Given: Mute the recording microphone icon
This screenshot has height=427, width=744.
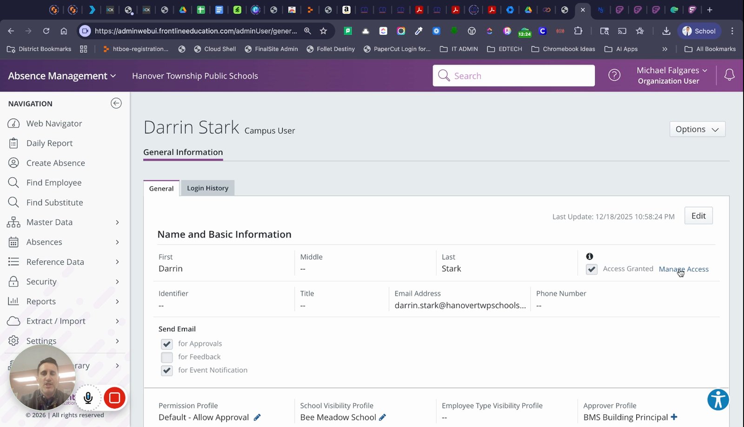Looking at the screenshot, I should 88,398.
